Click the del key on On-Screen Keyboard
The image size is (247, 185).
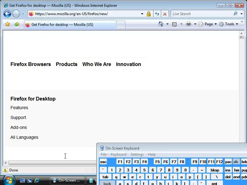pos(228,177)
